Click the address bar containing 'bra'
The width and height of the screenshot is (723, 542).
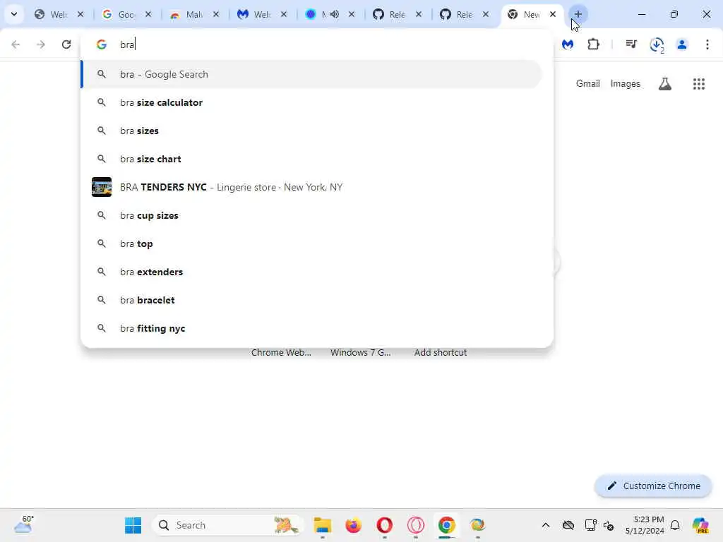(x=317, y=44)
